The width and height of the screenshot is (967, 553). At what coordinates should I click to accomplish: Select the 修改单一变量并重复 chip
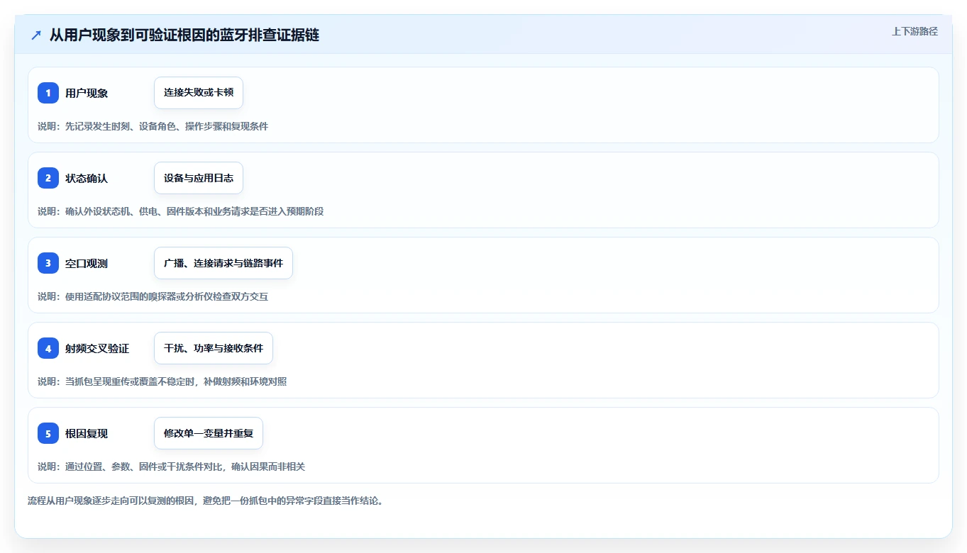click(x=209, y=433)
